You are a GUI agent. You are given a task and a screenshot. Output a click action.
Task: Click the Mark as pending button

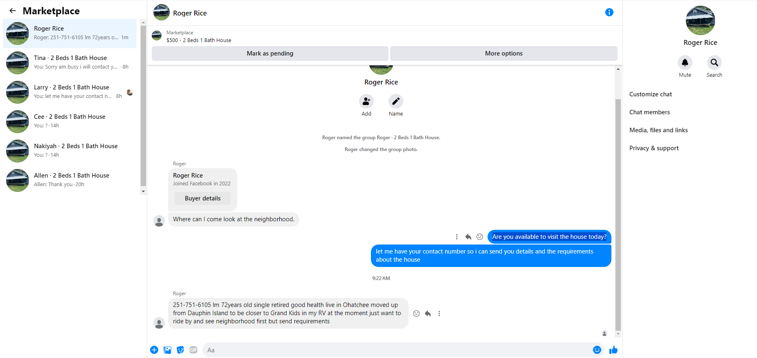coord(270,53)
